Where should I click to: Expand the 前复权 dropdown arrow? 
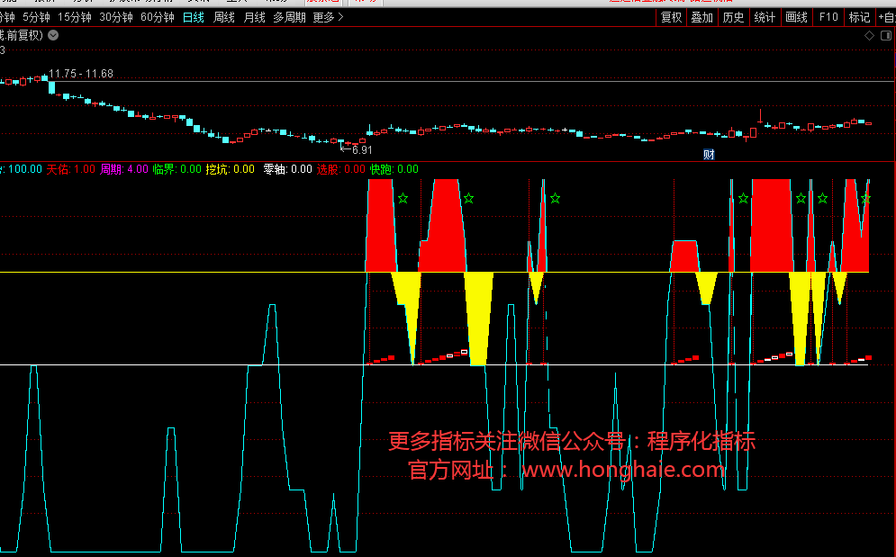[52, 35]
